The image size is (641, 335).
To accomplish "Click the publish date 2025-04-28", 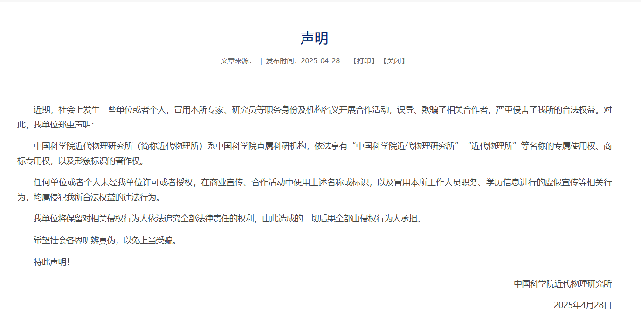I will tap(320, 61).
